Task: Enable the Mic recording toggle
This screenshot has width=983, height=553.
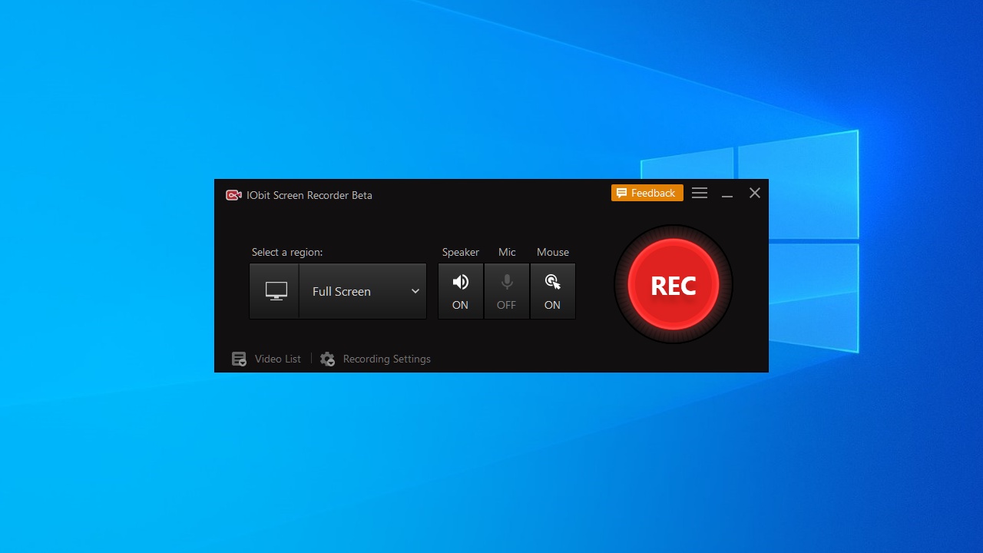Action: (x=507, y=291)
